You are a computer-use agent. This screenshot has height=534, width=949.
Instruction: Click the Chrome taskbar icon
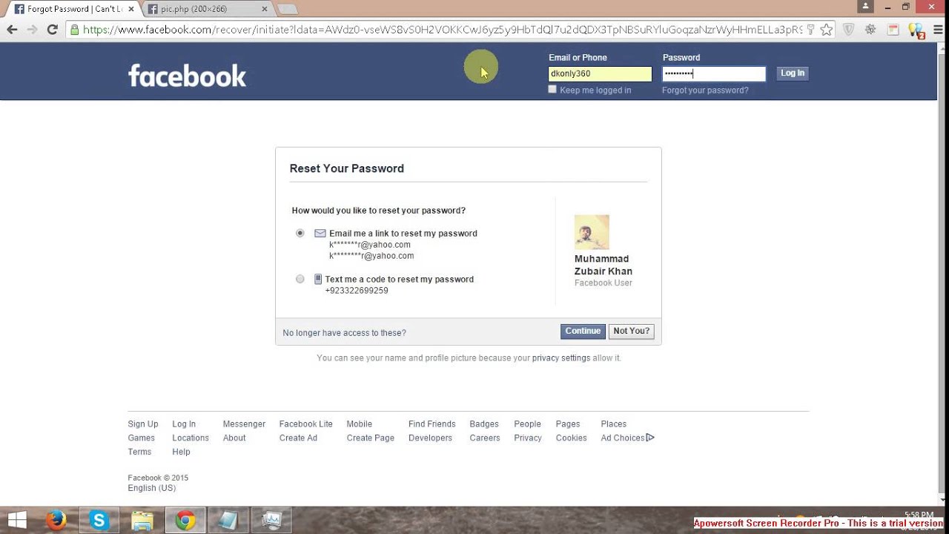pos(185,521)
